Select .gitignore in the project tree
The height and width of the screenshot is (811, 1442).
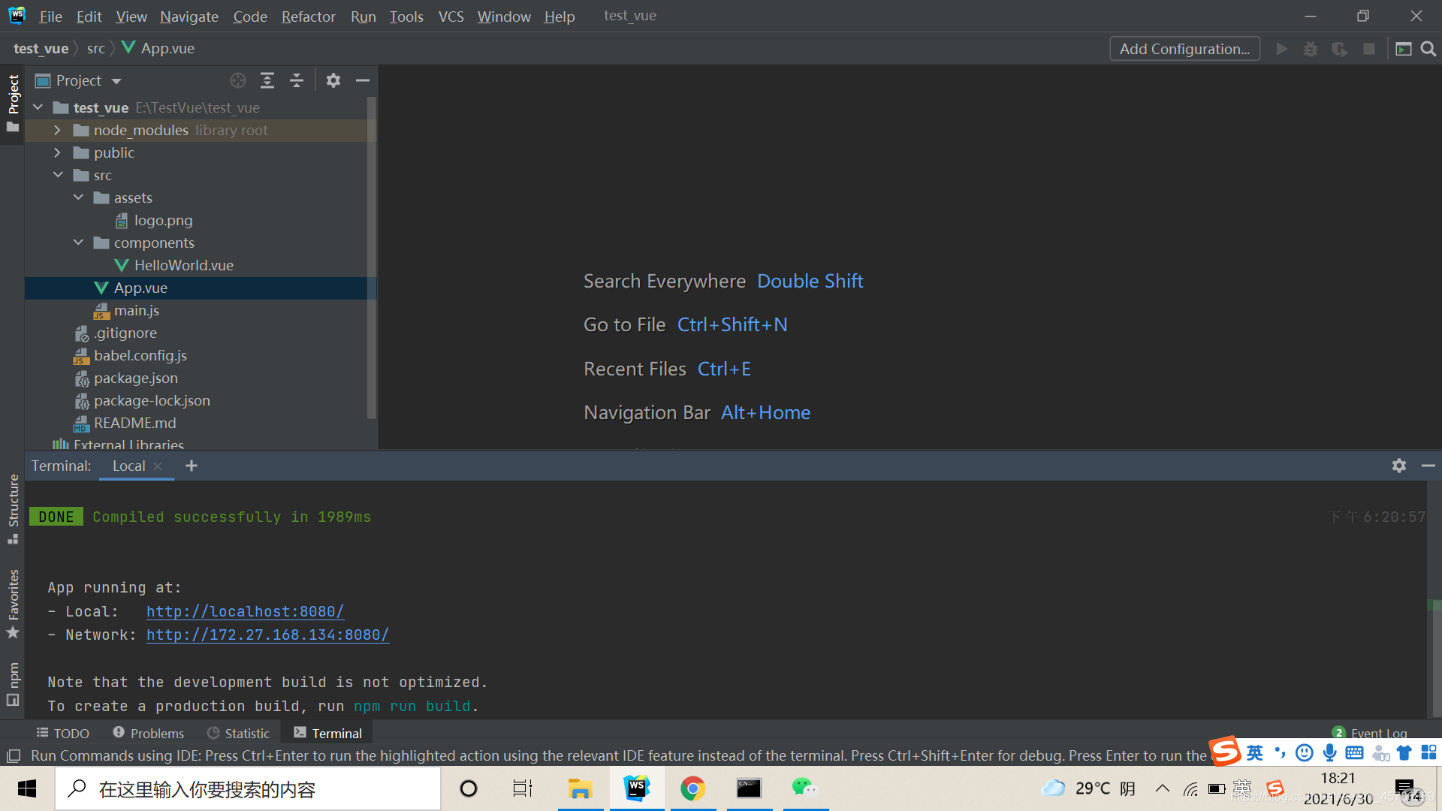[125, 333]
